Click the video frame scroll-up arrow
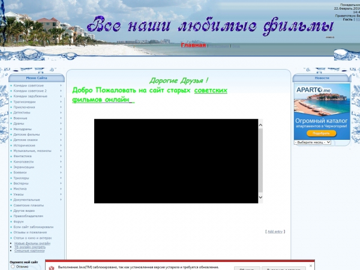 click(x=260, y=125)
